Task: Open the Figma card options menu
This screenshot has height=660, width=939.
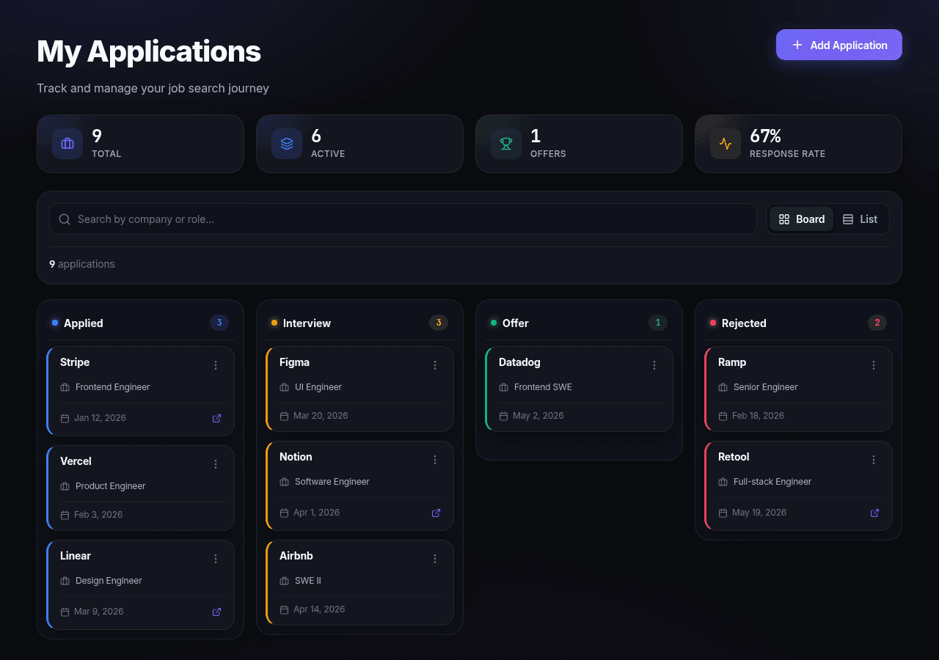Action: click(x=435, y=365)
